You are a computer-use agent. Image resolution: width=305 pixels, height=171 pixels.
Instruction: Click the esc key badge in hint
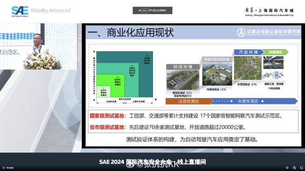coord(145,11)
